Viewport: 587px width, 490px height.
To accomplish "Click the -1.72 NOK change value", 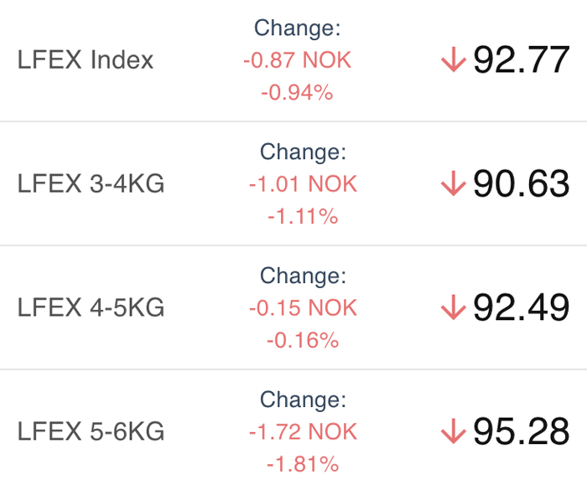I will click(303, 431).
